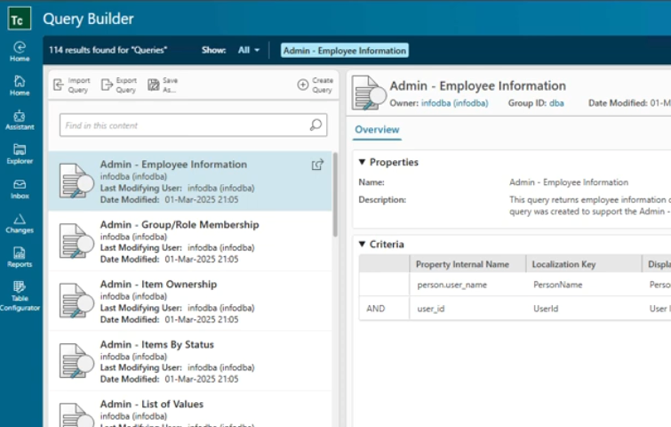Switch to the Overview tab

tap(377, 129)
